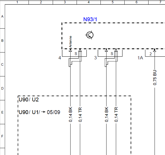This screenshot has height=155, width=165.
Task: Click row marker F on grid ruler
Action: (2, 136)
